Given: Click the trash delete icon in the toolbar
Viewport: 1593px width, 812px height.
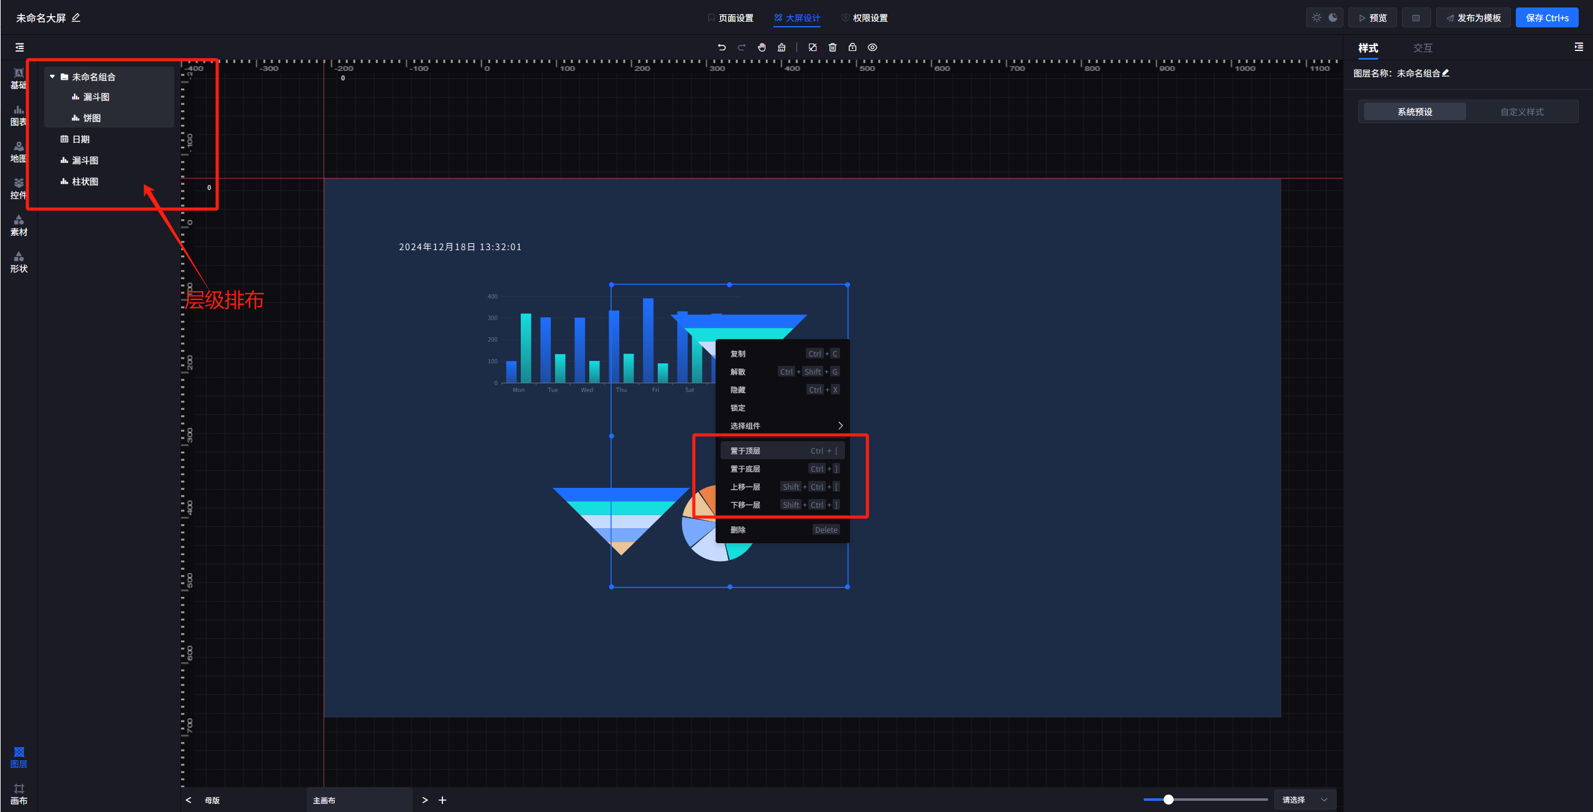Looking at the screenshot, I should [x=833, y=47].
